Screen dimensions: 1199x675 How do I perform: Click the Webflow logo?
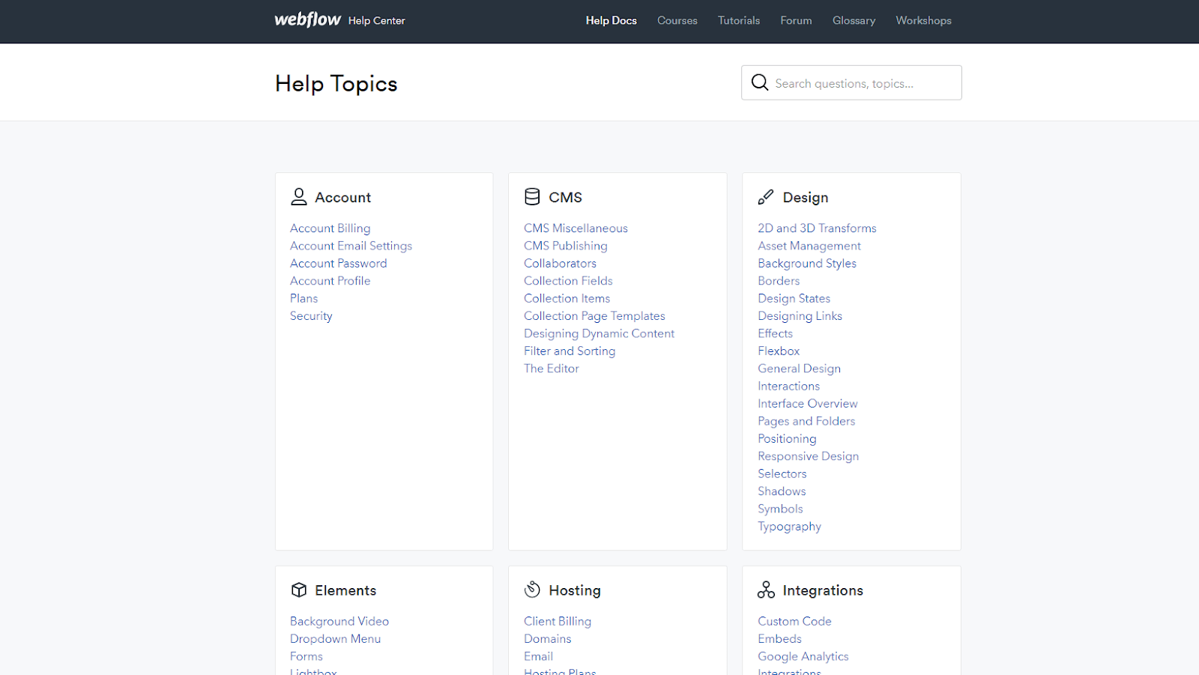(x=307, y=19)
